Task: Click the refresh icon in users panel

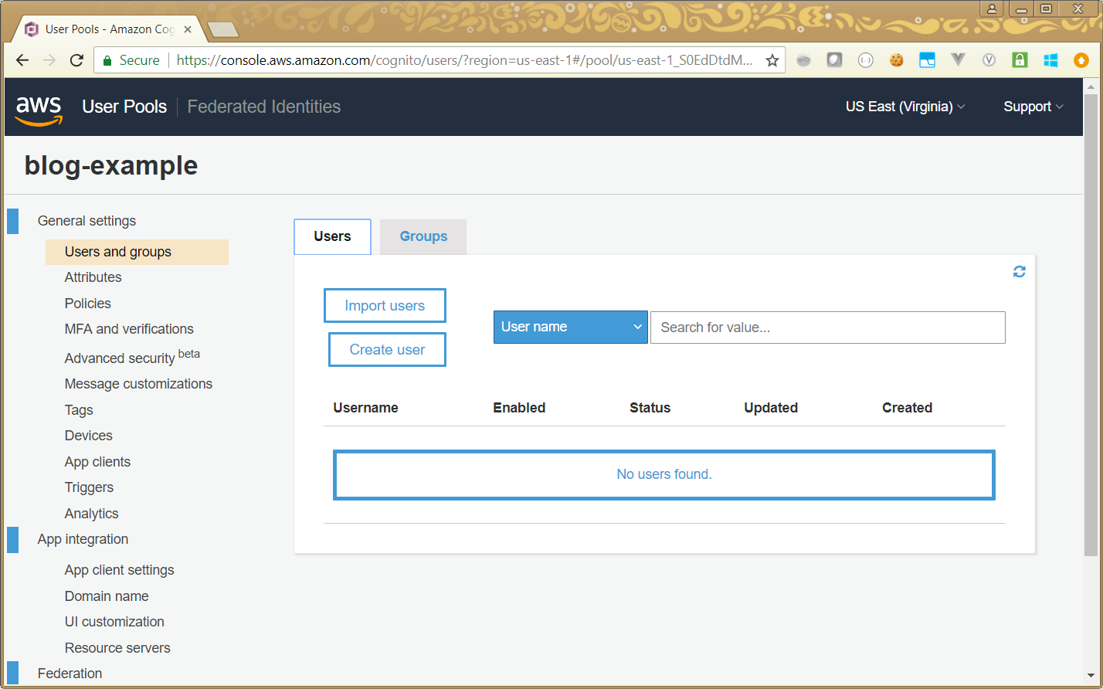Action: point(1019,272)
